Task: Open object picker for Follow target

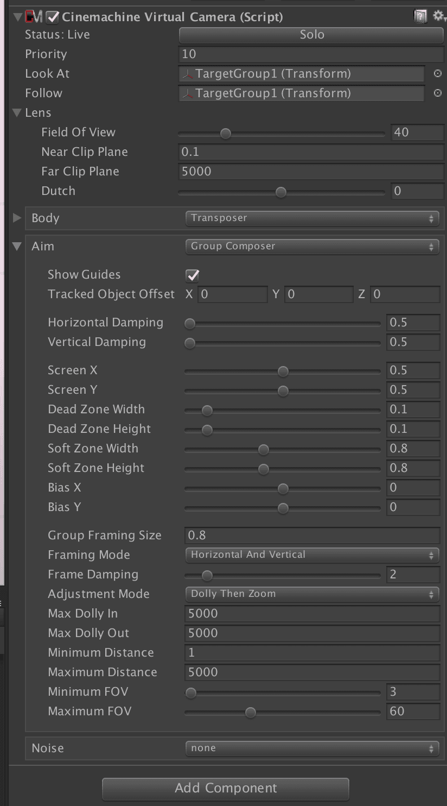Action: pos(437,93)
